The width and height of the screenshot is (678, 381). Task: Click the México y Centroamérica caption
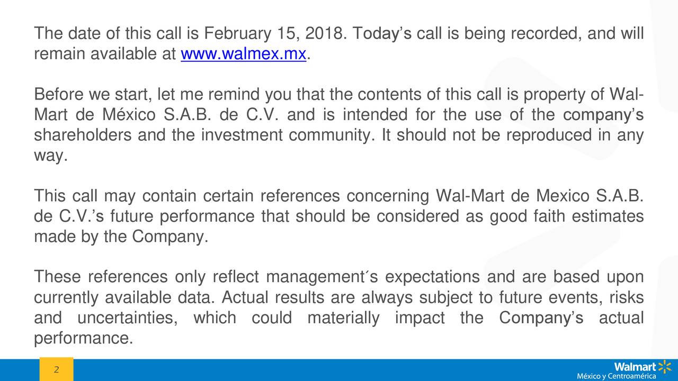tap(617, 376)
